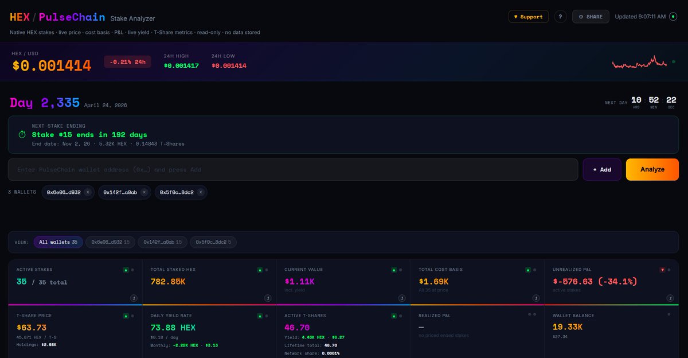This screenshot has width=688, height=358.
Task: Click the stopwatch icon in Next Stake Ending
Action: pos(22,134)
